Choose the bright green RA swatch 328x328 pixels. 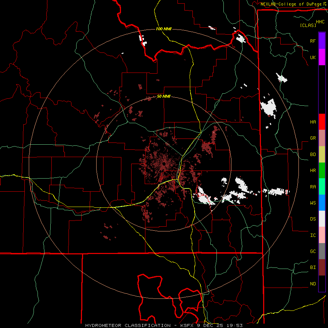(x=322, y=187)
